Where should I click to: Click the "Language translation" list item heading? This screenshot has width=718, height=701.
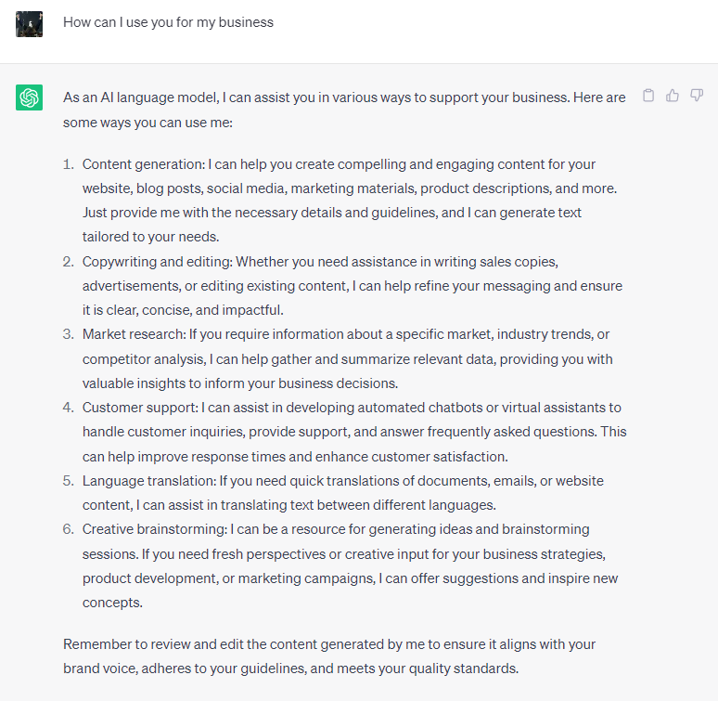coord(147,481)
